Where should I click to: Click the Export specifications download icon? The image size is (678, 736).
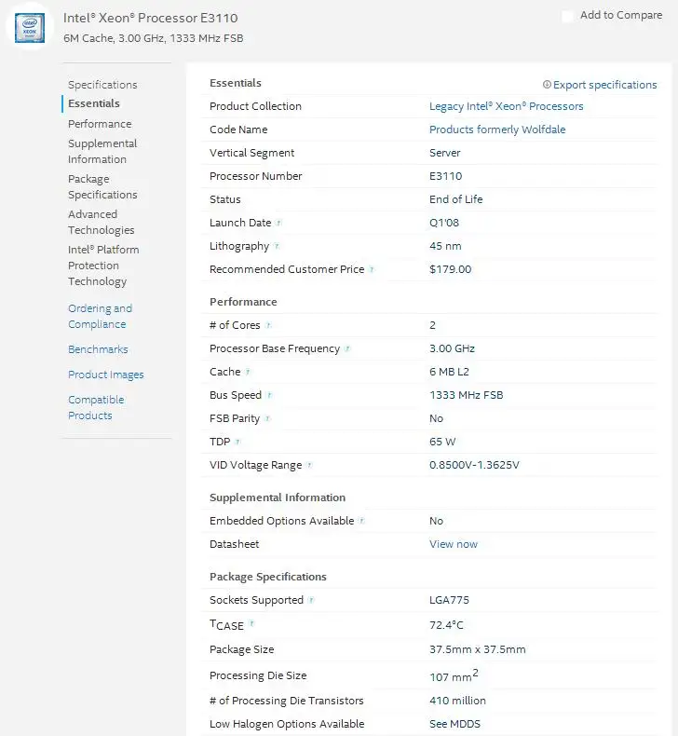547,85
